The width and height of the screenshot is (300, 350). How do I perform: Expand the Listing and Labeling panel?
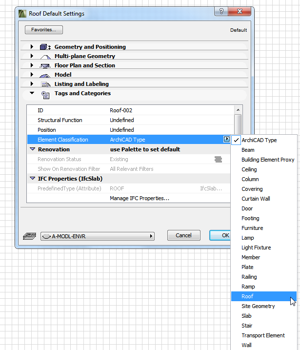[32, 83]
